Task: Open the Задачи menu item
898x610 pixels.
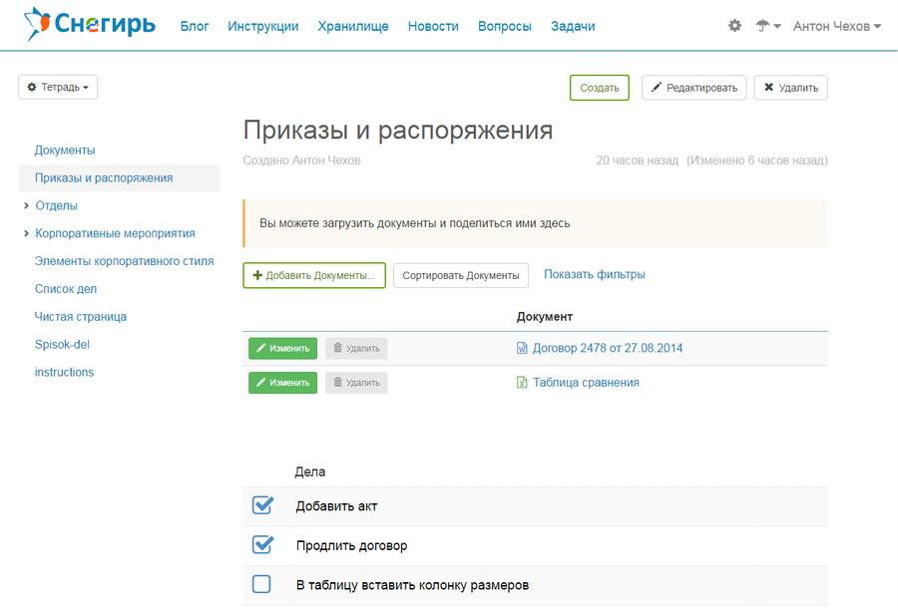Action: [x=573, y=26]
